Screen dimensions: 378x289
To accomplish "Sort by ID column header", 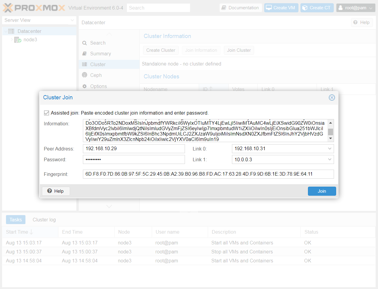I will tap(214, 89).
